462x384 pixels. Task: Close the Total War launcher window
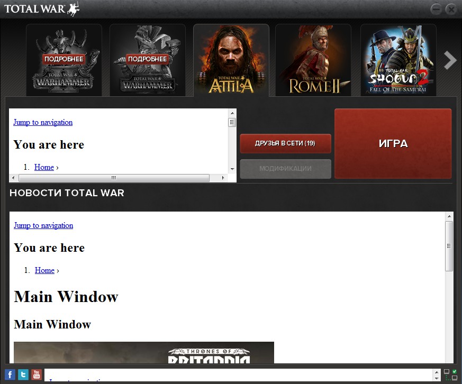click(451, 10)
